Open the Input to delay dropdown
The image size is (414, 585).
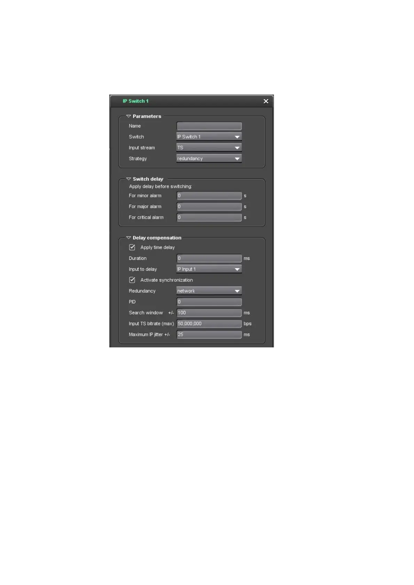(x=209, y=269)
